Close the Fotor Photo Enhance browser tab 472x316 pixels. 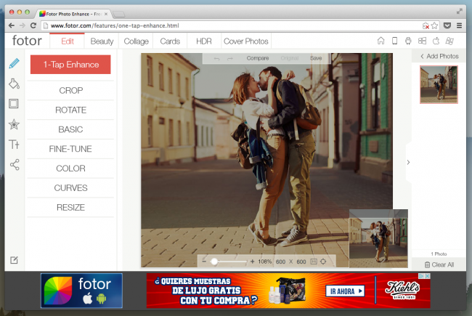pyautogui.click(x=106, y=14)
